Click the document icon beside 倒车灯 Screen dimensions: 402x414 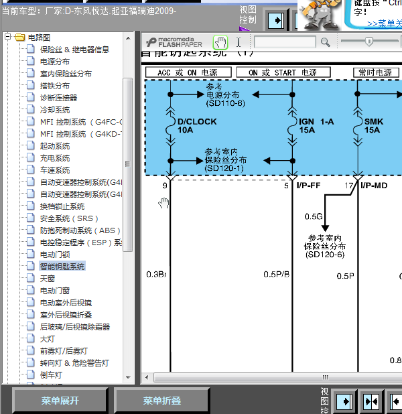click(31, 374)
